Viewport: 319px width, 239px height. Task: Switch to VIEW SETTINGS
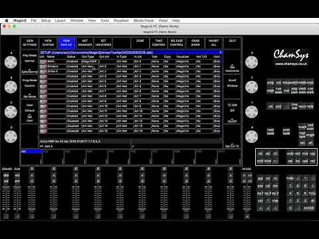point(30,42)
